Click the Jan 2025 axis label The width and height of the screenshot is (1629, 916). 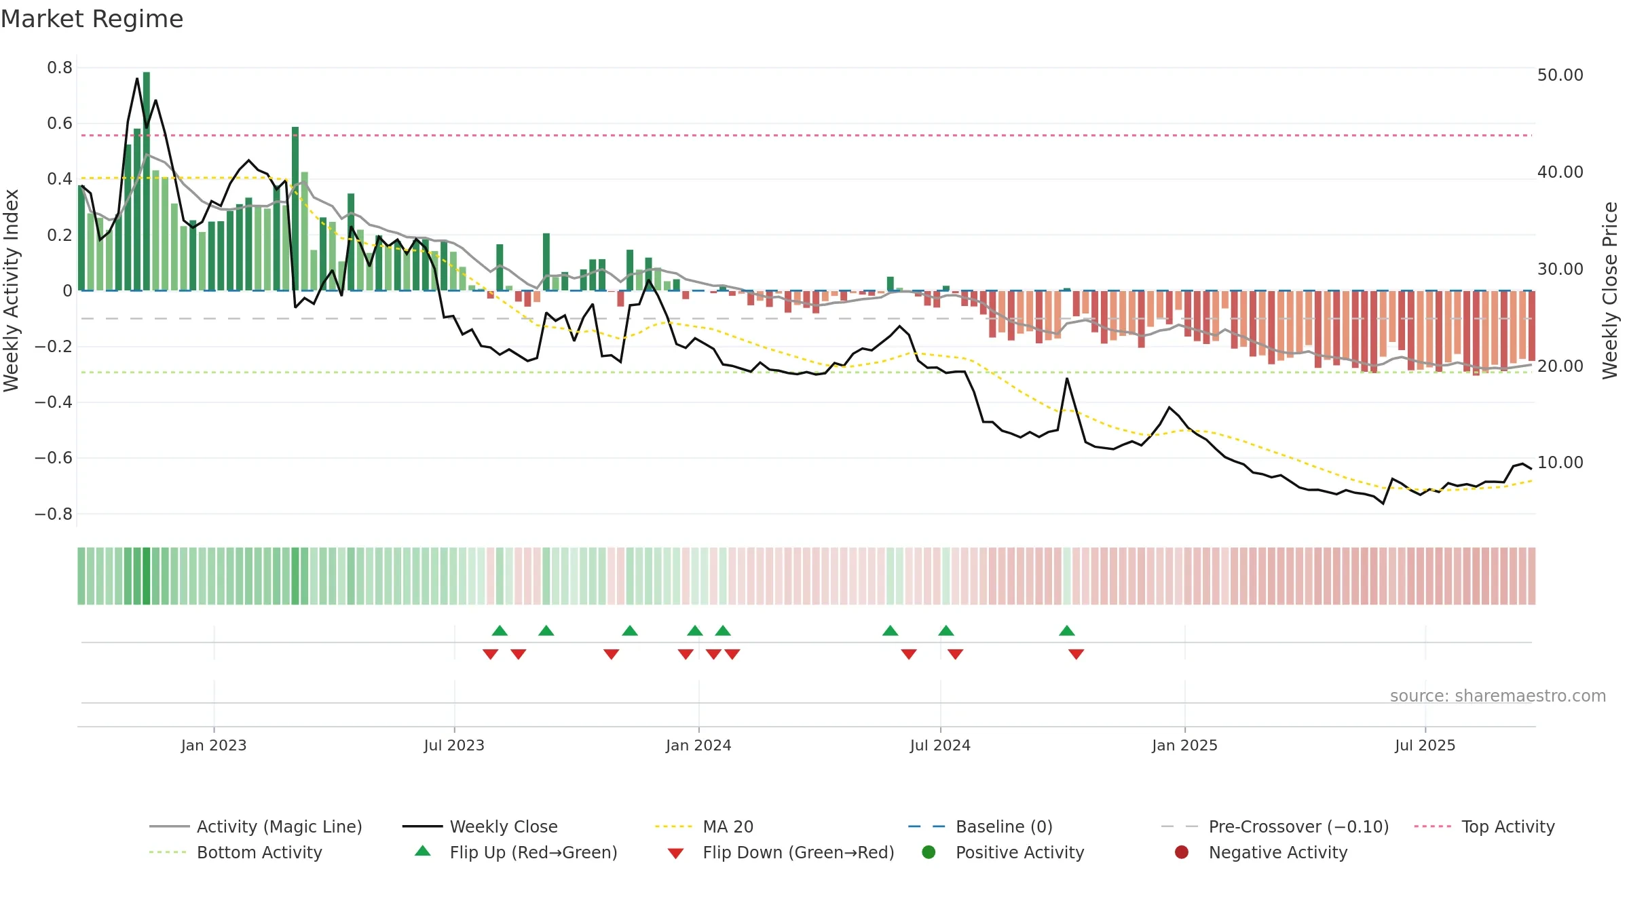click(x=1184, y=745)
